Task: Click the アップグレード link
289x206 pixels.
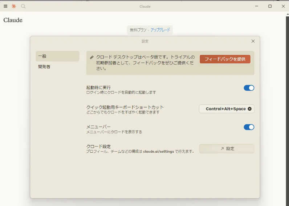Action: point(160,30)
